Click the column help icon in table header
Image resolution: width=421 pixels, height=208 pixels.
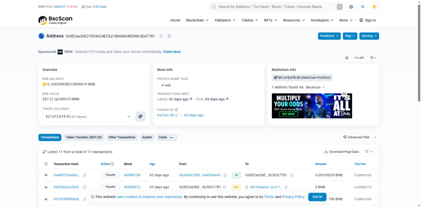(x=46, y=164)
